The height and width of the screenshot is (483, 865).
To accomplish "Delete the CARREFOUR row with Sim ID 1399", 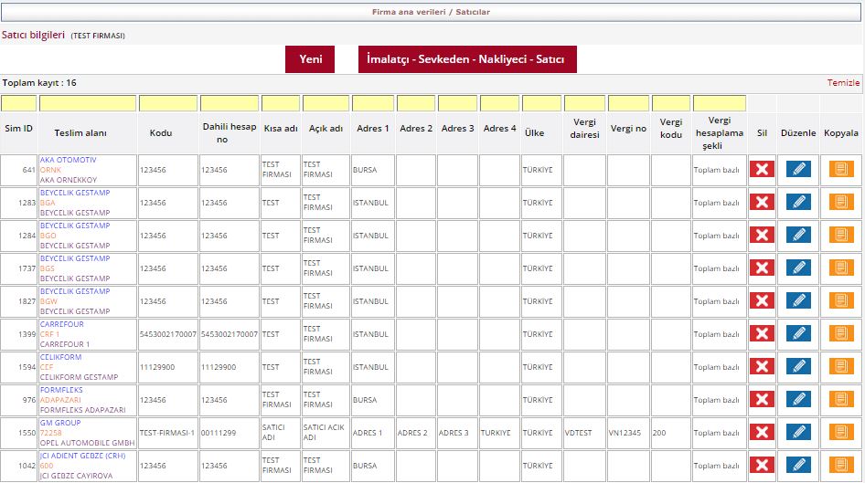I will [x=762, y=333].
